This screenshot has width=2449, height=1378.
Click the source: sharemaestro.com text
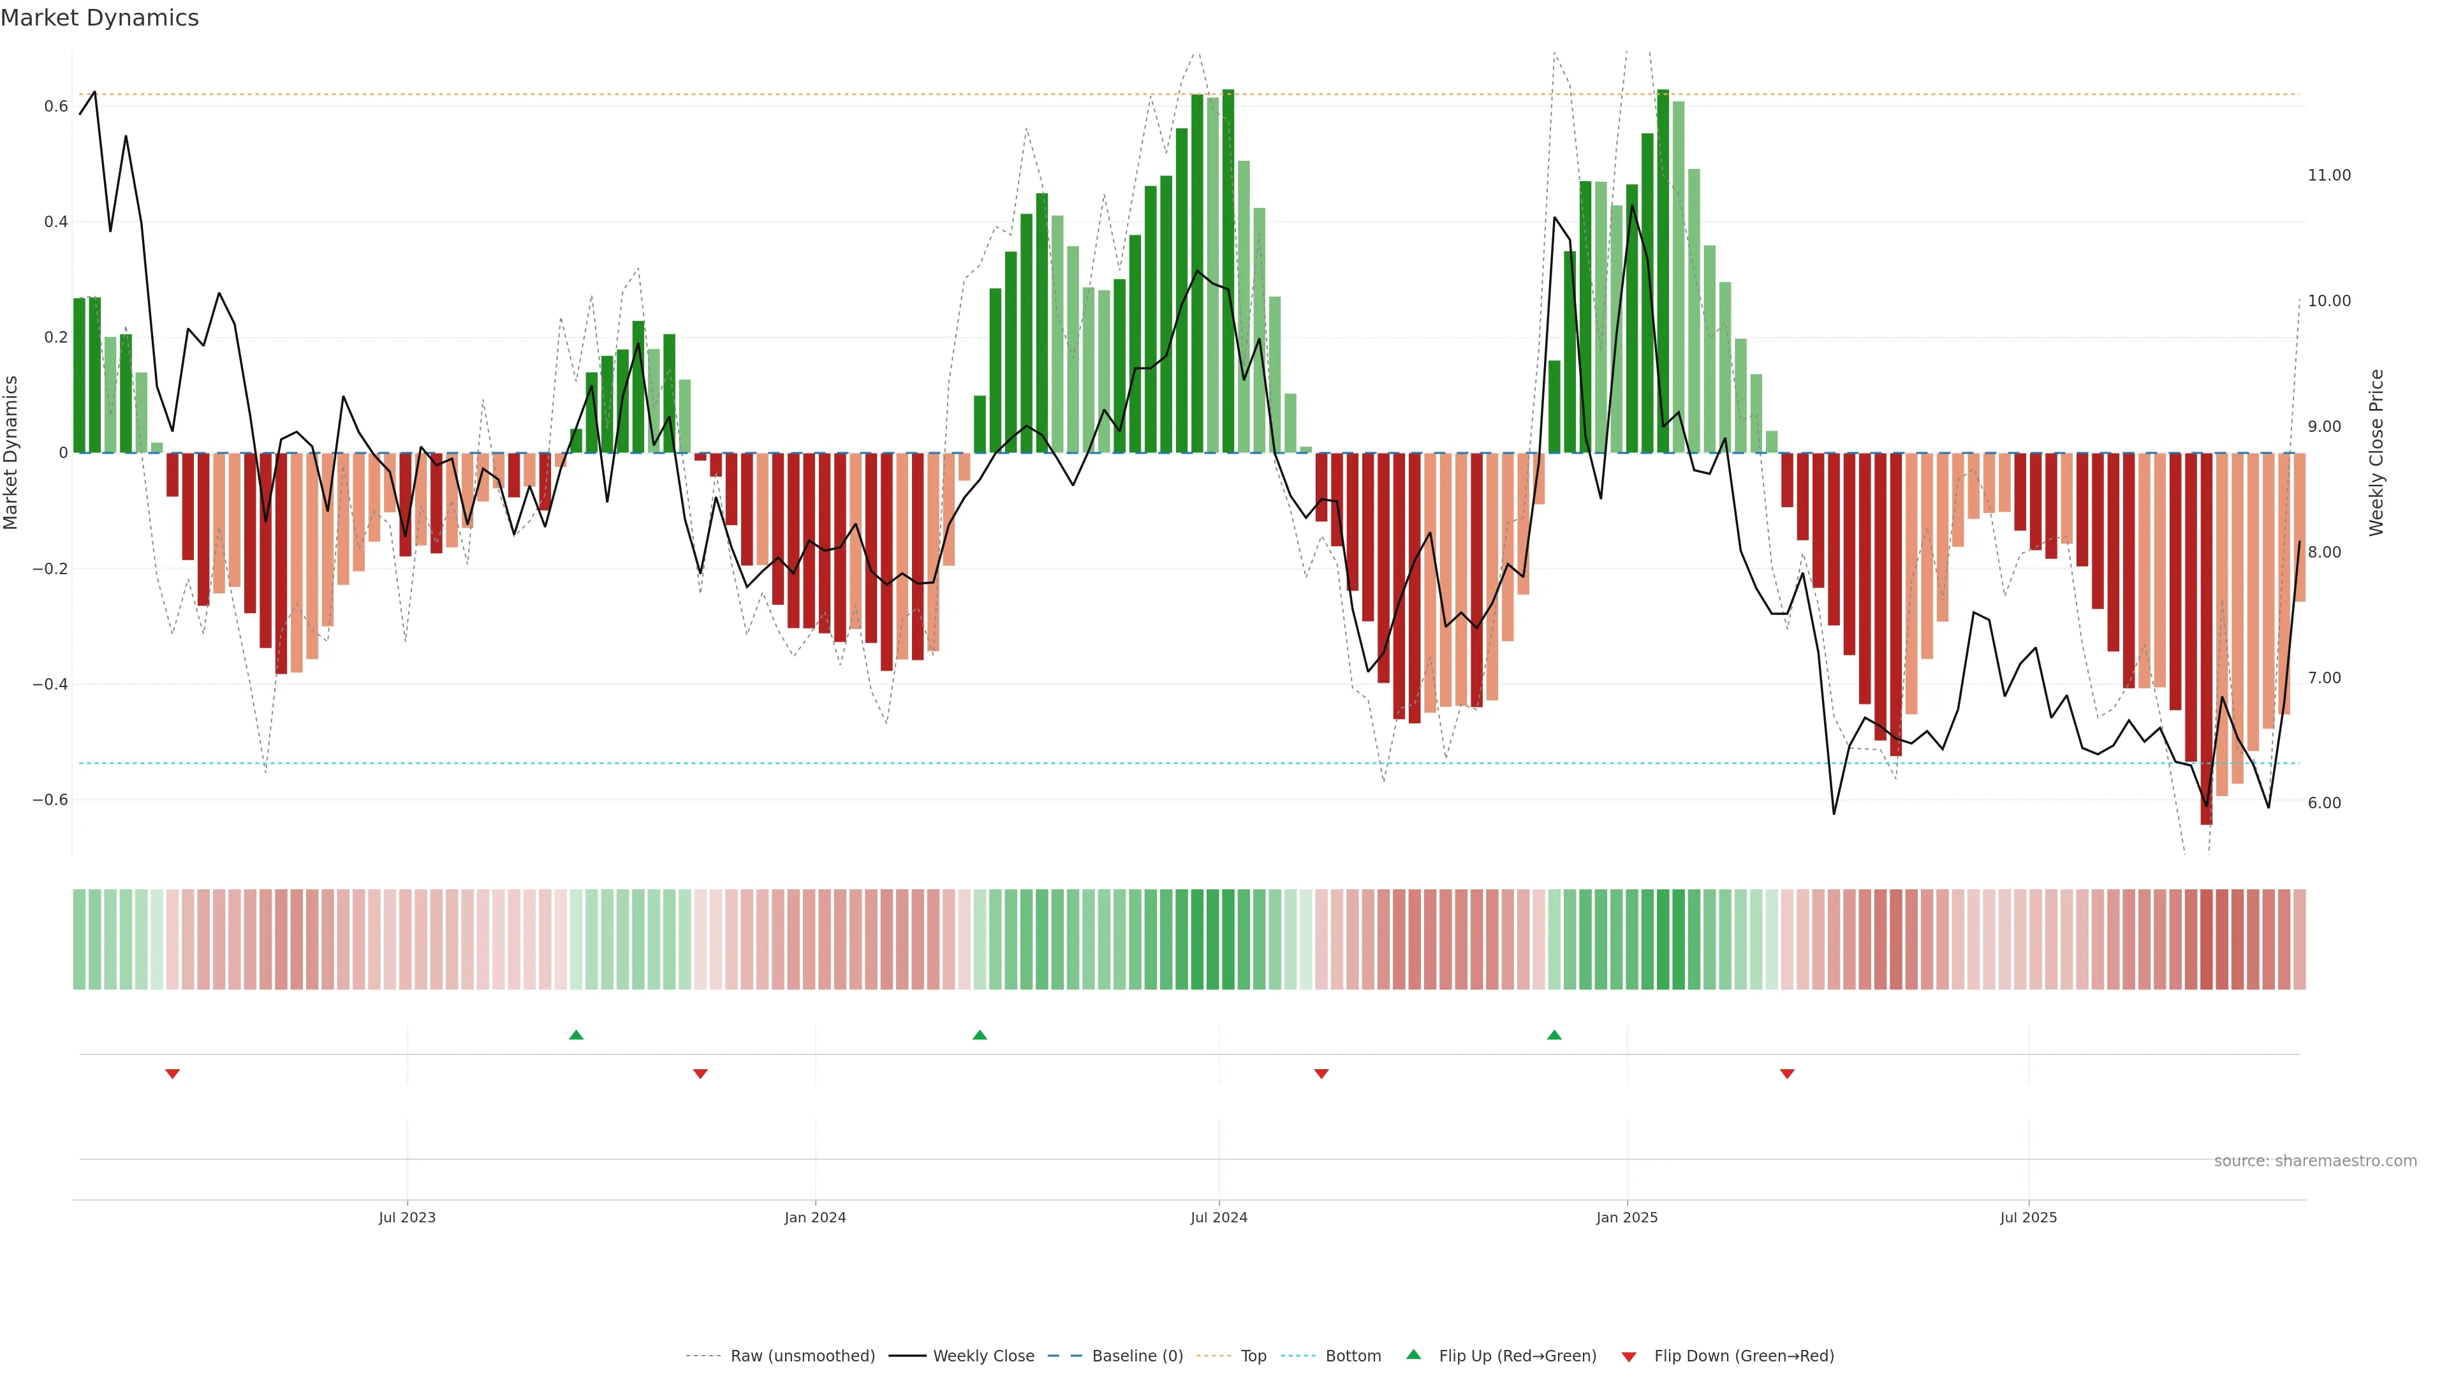coord(2315,1160)
